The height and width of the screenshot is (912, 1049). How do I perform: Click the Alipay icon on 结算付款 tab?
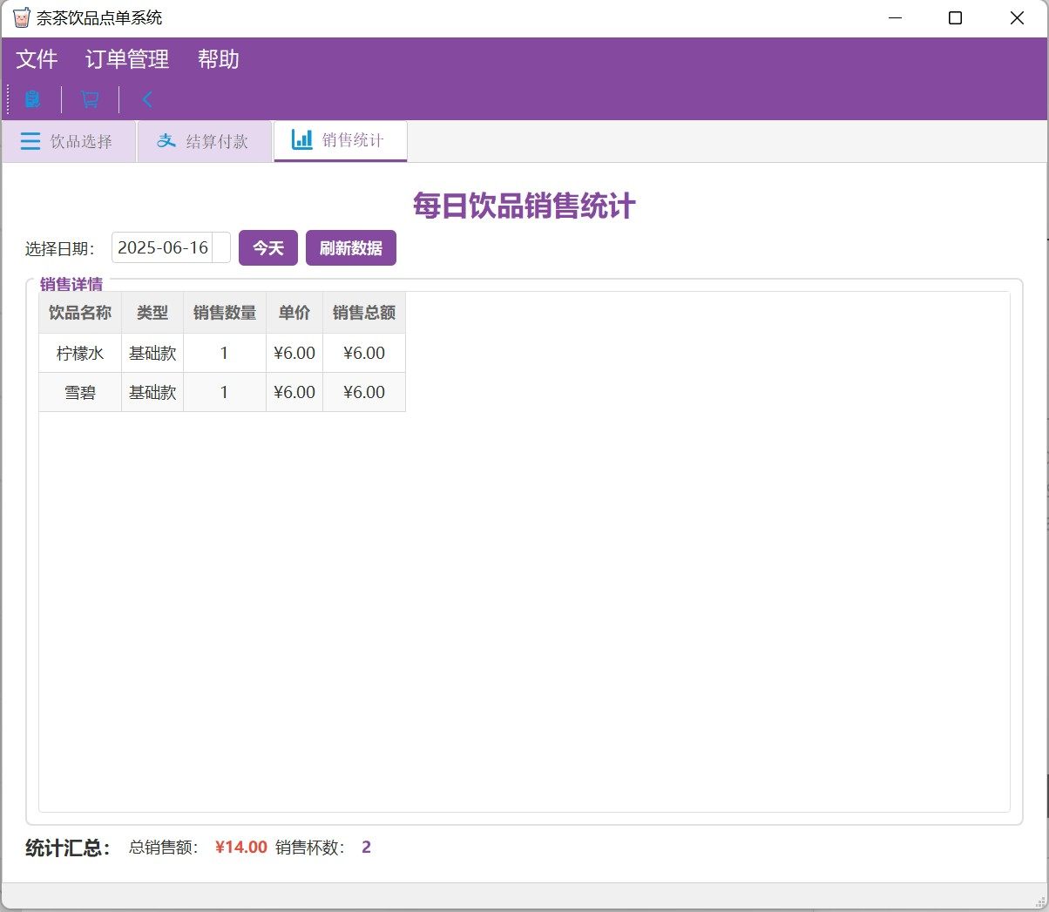click(166, 141)
